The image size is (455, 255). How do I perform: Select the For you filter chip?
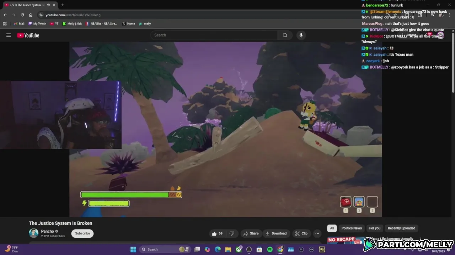pos(375,228)
